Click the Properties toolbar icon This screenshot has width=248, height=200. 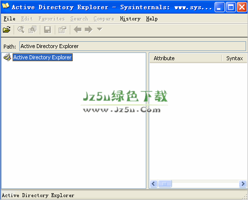62,30
